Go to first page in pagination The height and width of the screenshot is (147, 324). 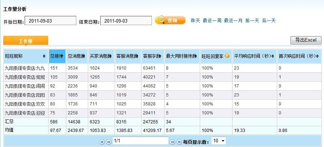102,142
